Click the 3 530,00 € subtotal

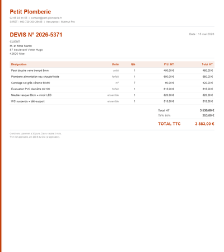(x=207, y=110)
